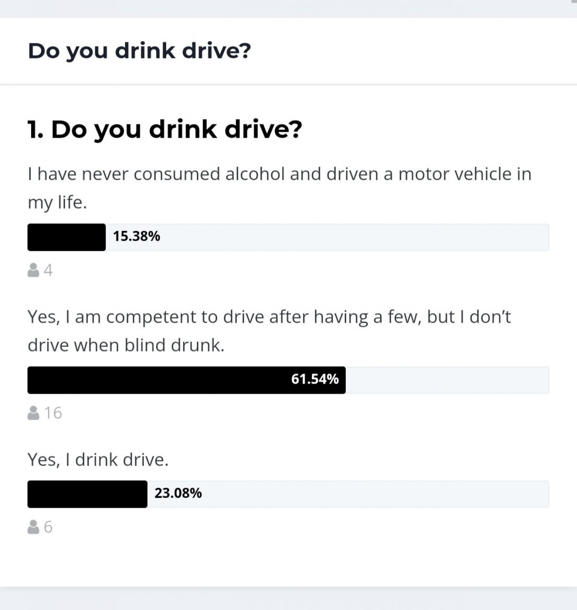The image size is (577, 610).
Task: Click the 23.08% percentage label
Action: (x=178, y=493)
